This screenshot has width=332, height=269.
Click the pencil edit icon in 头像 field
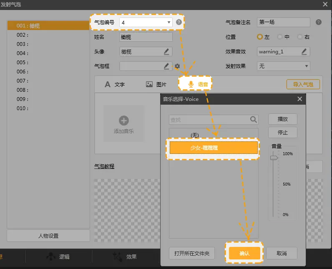(x=166, y=52)
